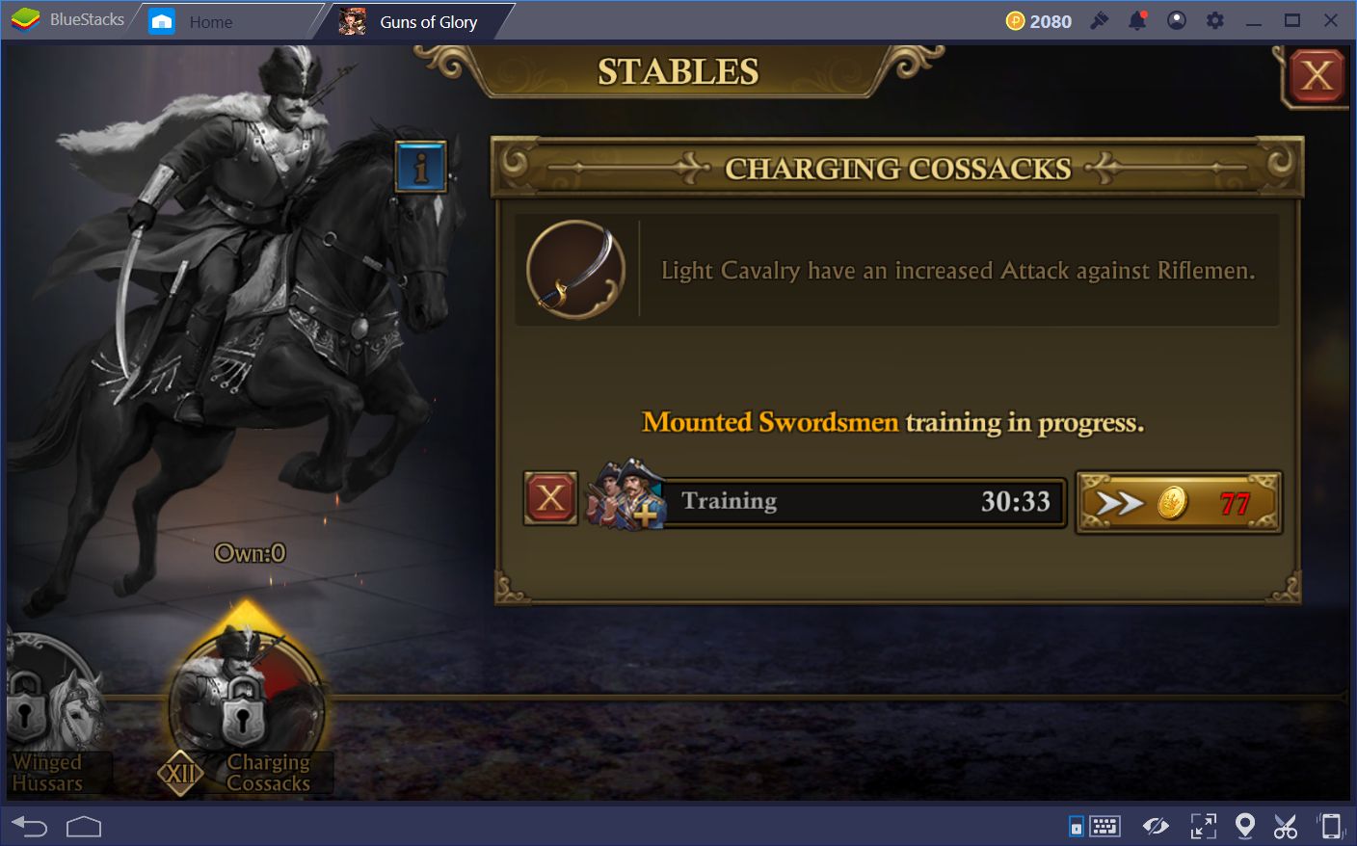Screen dimensions: 1357x846
Task: Speed up training for 77 gold
Action: tap(1179, 502)
